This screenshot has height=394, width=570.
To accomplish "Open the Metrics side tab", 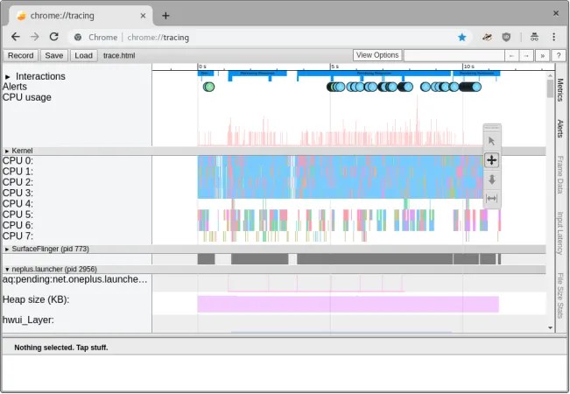I will 560,89.
